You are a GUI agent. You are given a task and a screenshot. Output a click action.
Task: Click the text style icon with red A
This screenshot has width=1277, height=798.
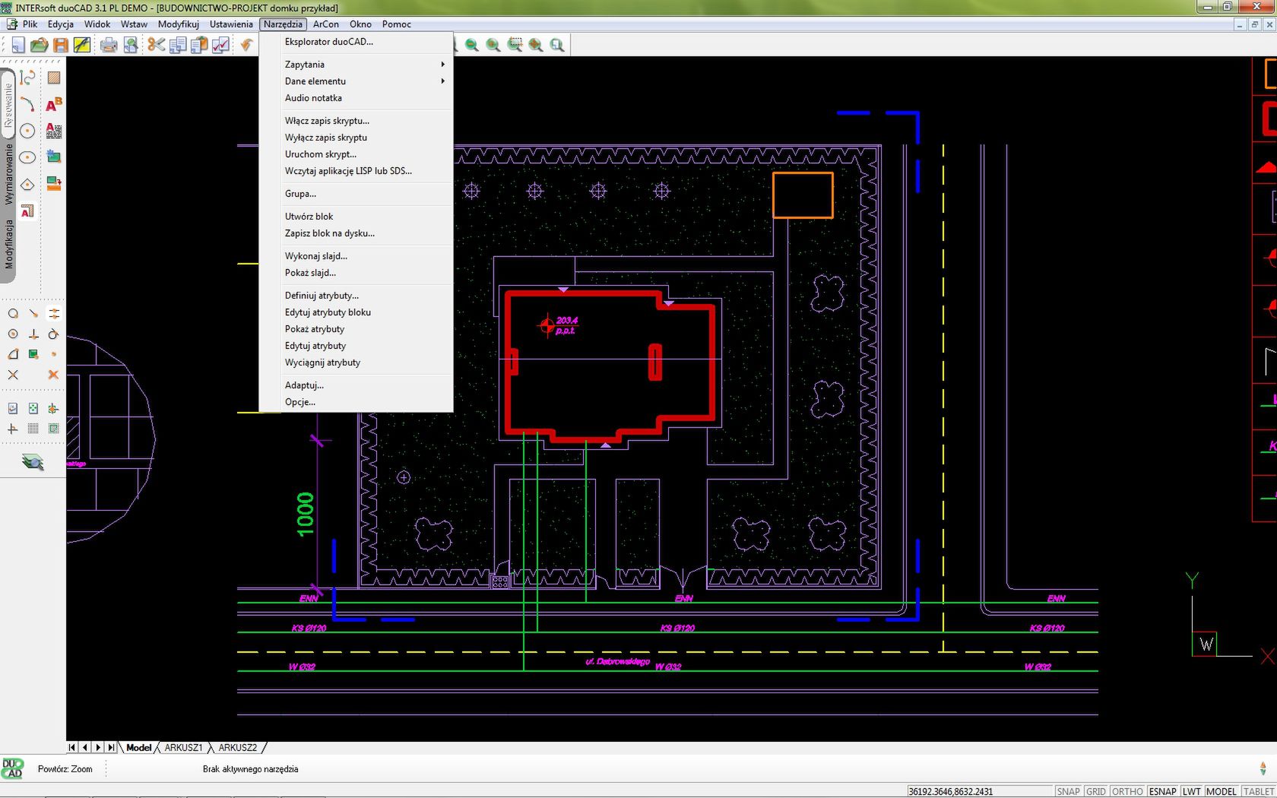point(27,211)
